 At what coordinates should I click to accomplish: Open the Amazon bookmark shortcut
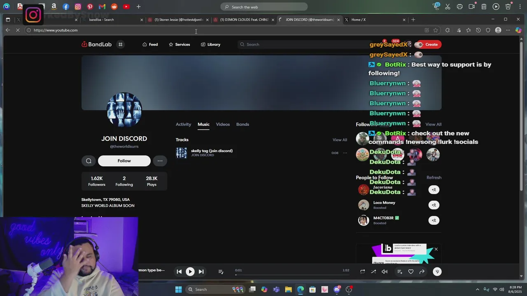tap(54, 7)
